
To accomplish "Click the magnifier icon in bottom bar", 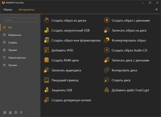I will (21, 112).
